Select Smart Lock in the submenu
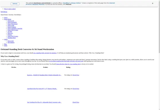Image resolution: width=160 pixels, height=110 pixels. [x=11, y=21]
